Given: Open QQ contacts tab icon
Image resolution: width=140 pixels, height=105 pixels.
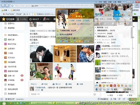Looking at the screenshot, I should pos(98,24).
